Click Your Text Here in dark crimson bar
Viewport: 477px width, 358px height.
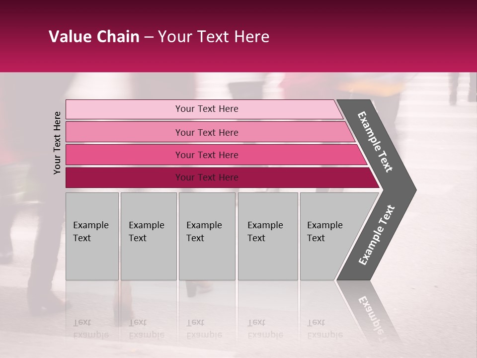click(x=207, y=177)
